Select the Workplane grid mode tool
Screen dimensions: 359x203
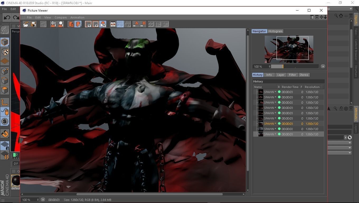pos(4,61)
